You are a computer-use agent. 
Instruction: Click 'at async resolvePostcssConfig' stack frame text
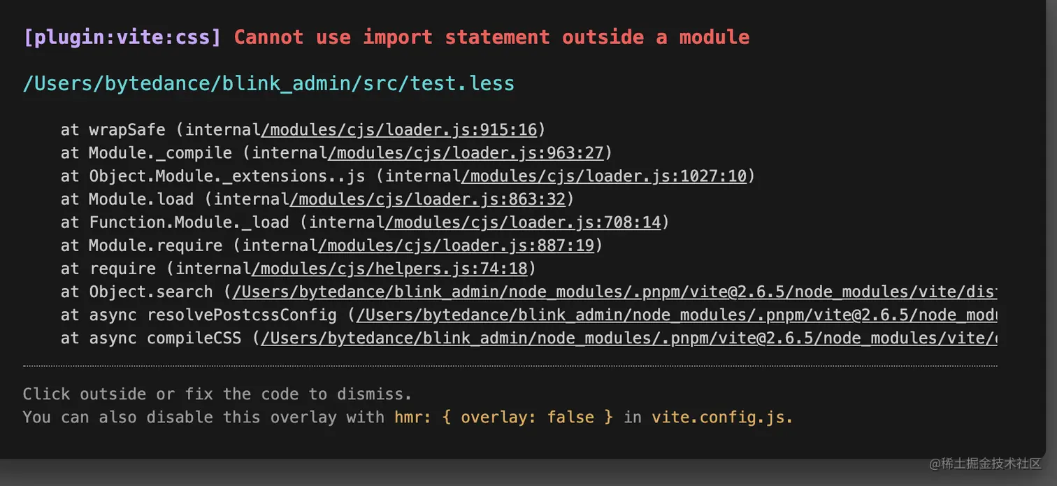point(199,315)
